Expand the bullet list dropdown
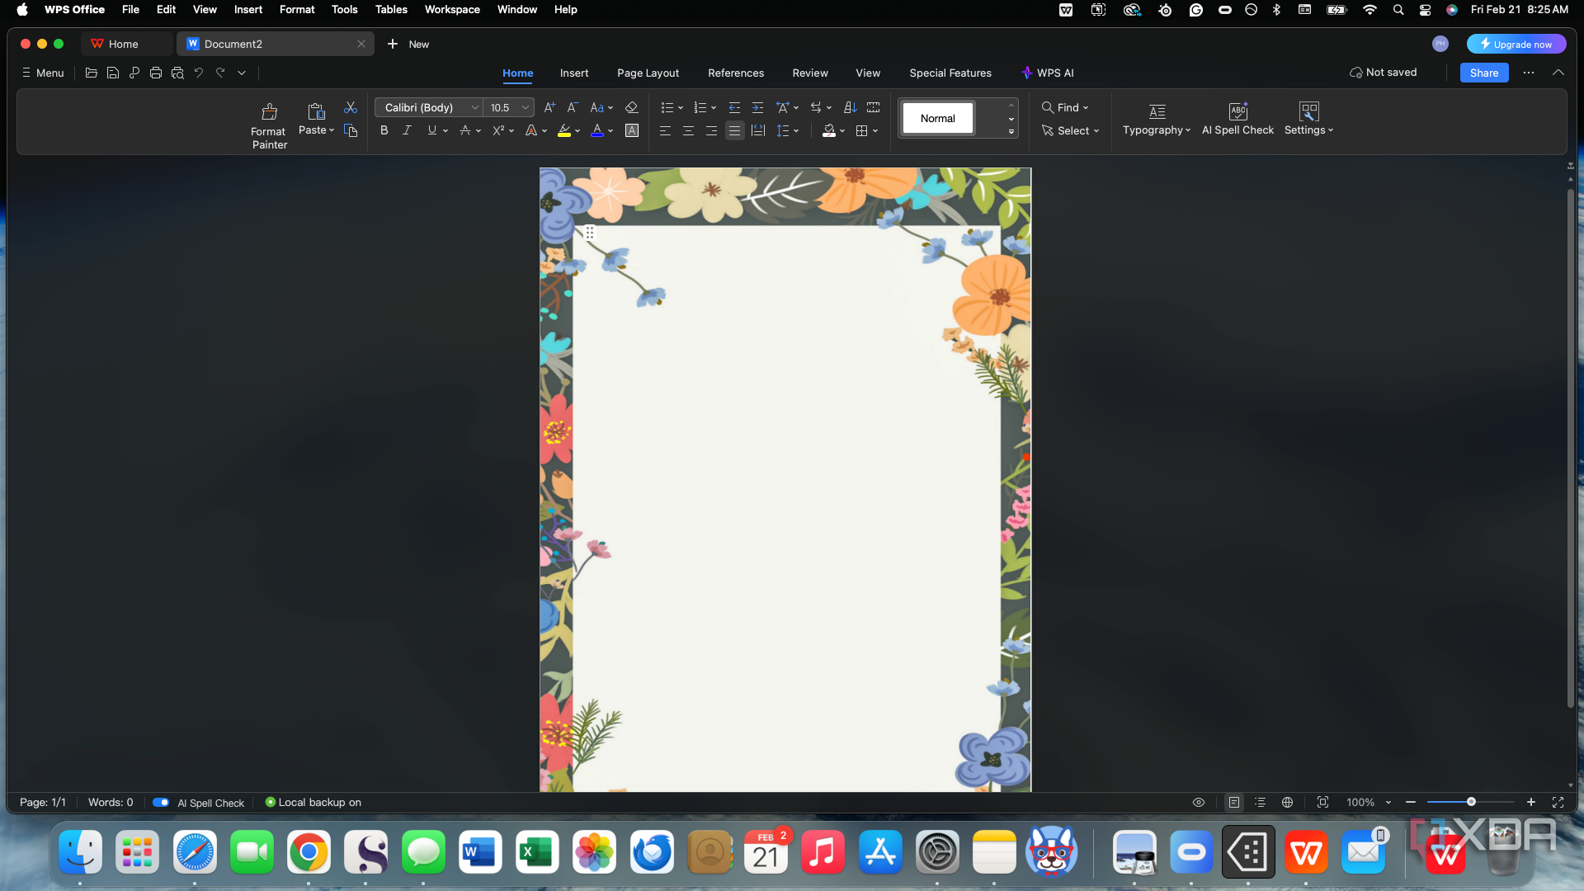This screenshot has width=1584, height=891. (x=681, y=107)
